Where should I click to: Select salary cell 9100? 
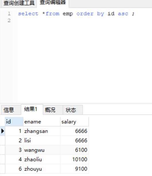tap(74, 169)
